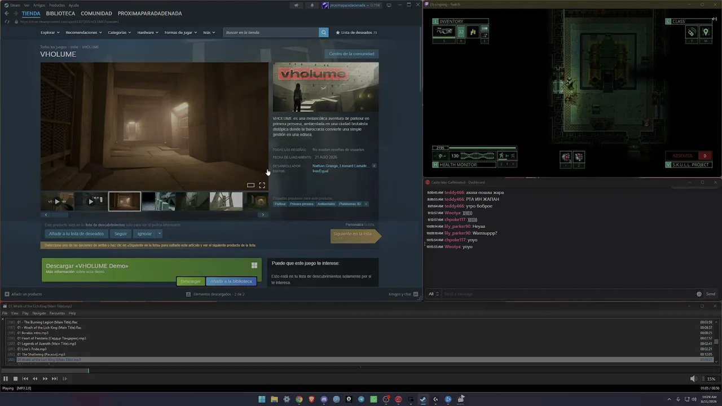722x406 pixels.
Task: Open the Steam menu in menu bar
Action: pos(15,5)
